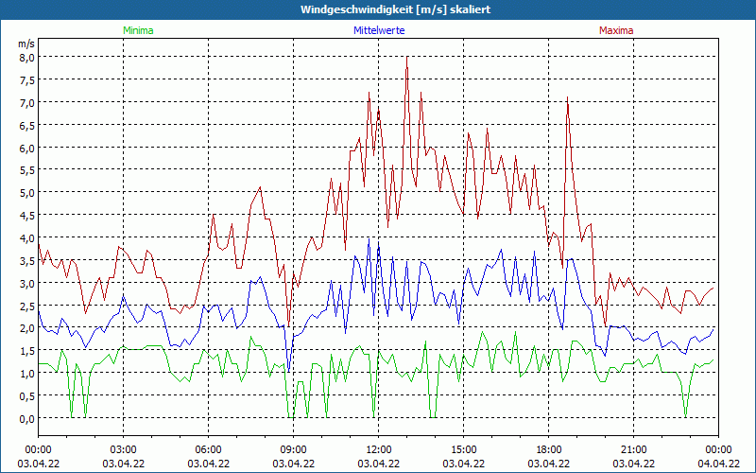Click the red Maxima peak just after 18:00
The width and height of the screenshot is (756, 473).
tap(567, 97)
